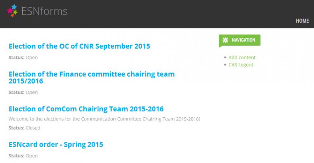The image size is (314, 163).
Task: Open Election of the OC of CNR September 2015
Action: [79, 46]
